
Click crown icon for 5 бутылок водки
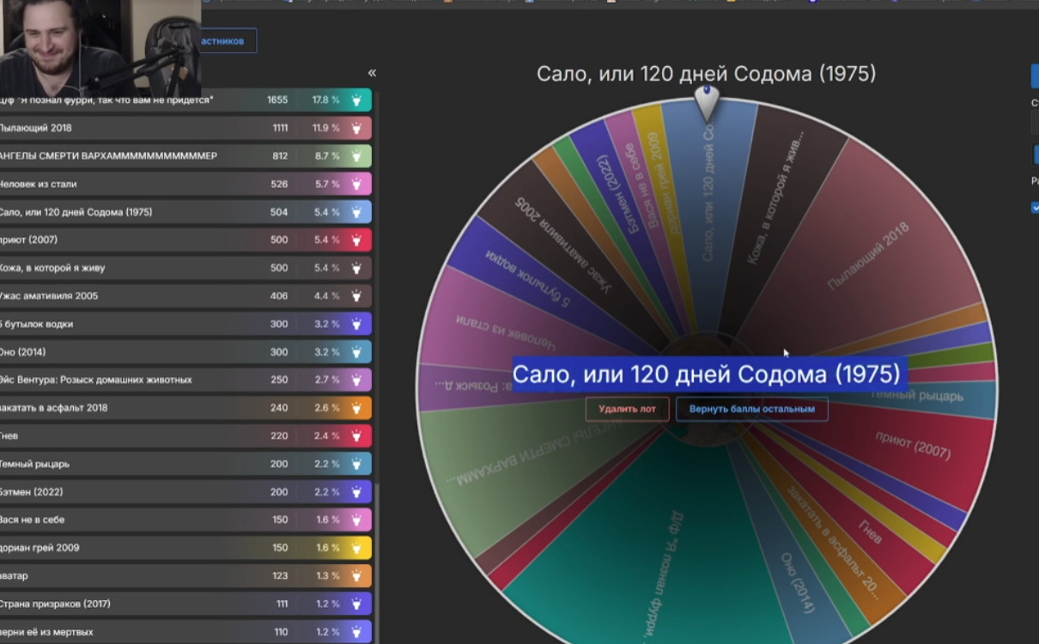(x=356, y=324)
